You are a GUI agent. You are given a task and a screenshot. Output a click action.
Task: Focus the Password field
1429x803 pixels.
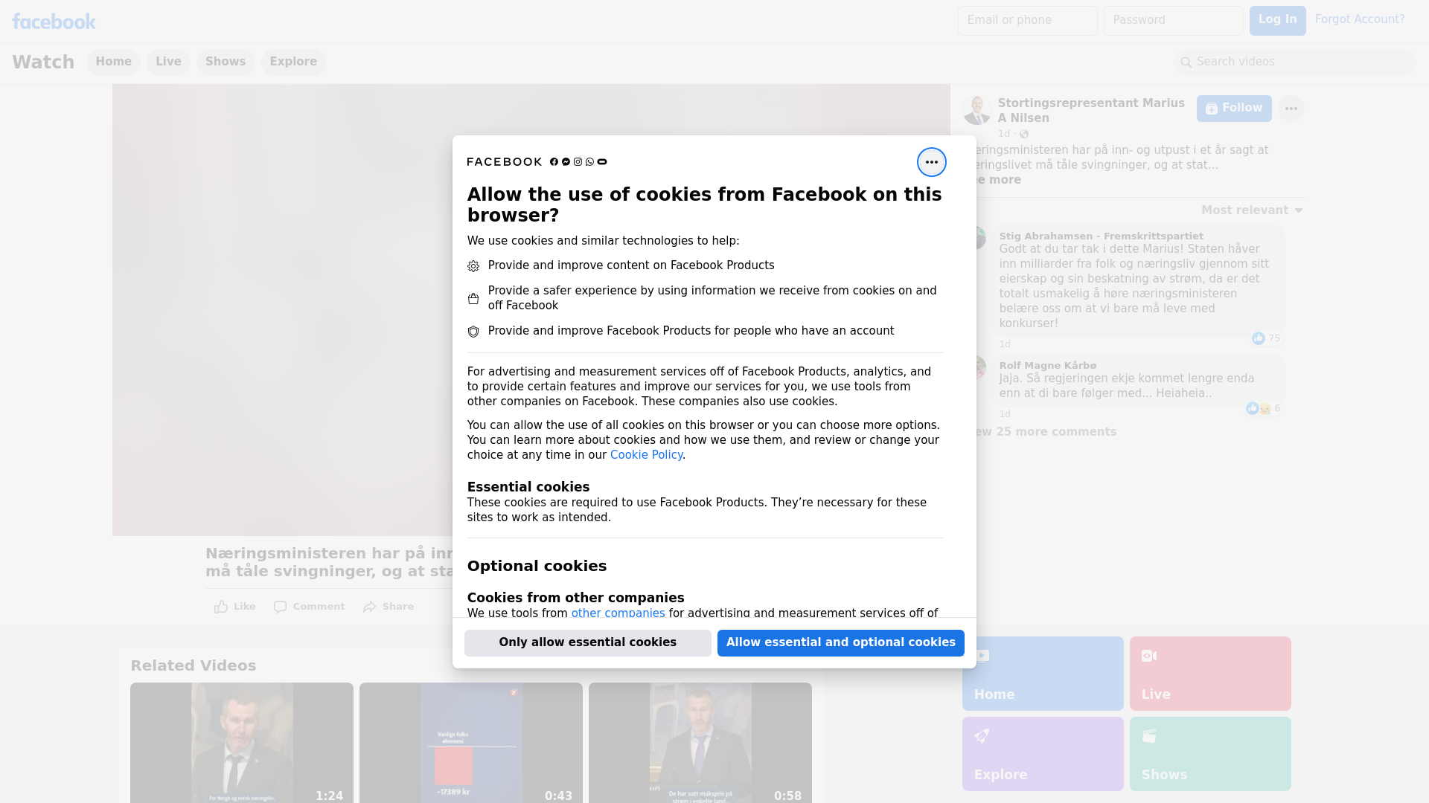[x=1173, y=21]
